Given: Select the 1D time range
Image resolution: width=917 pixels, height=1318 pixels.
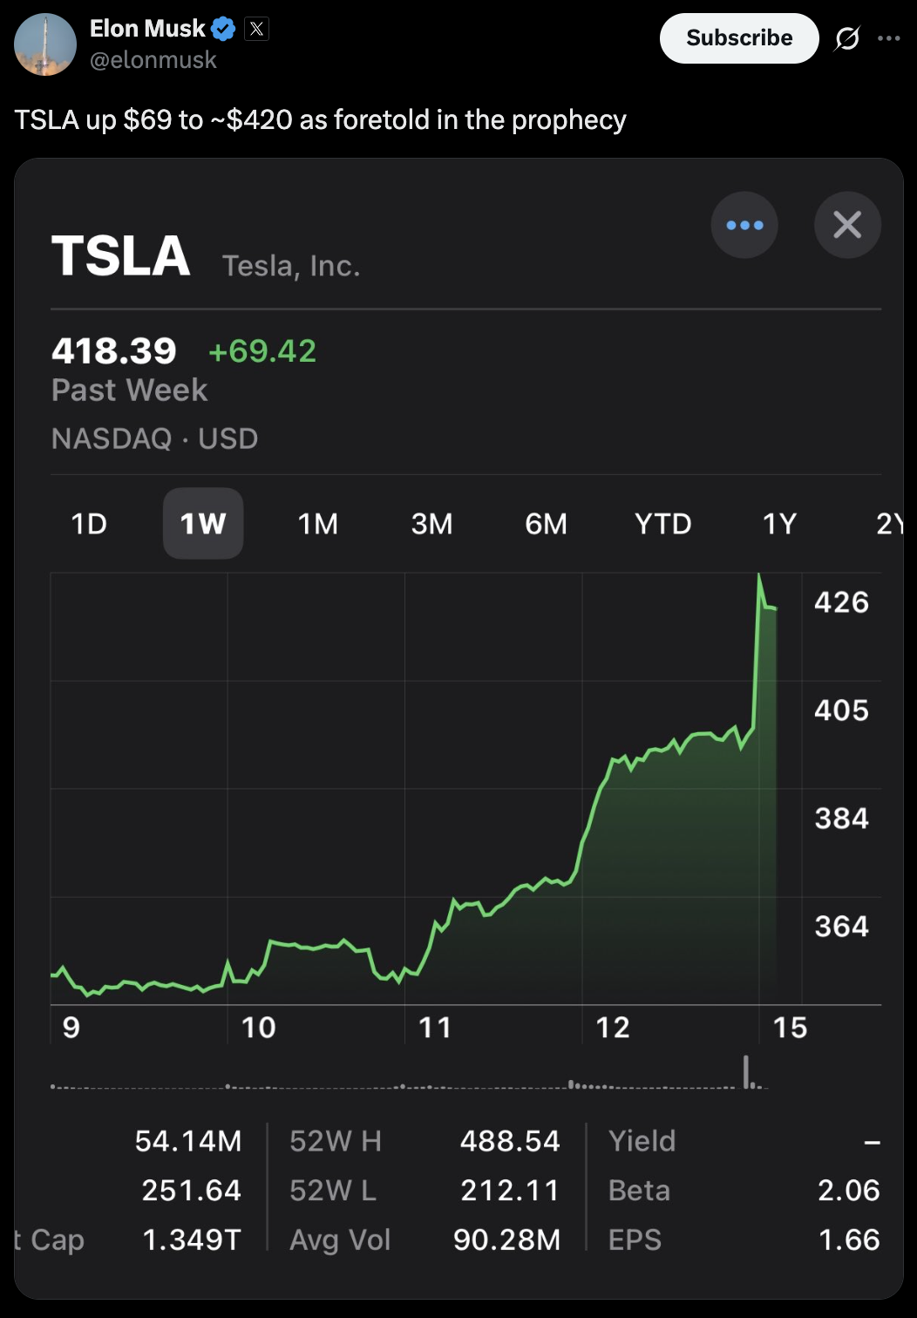Looking at the screenshot, I should [89, 524].
